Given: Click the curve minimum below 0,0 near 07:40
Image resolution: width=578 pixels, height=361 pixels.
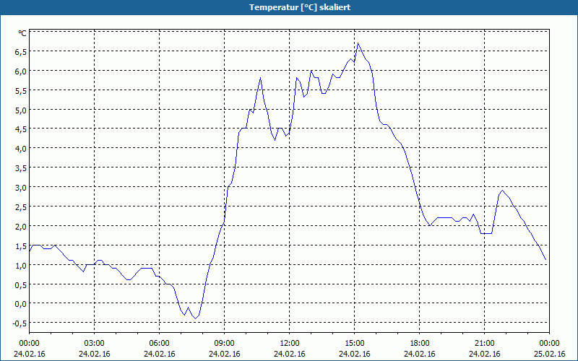Looking at the screenshot, I should pos(195,318).
